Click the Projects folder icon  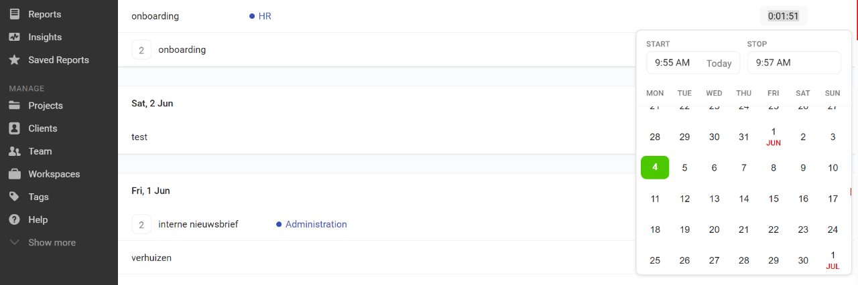click(x=14, y=106)
